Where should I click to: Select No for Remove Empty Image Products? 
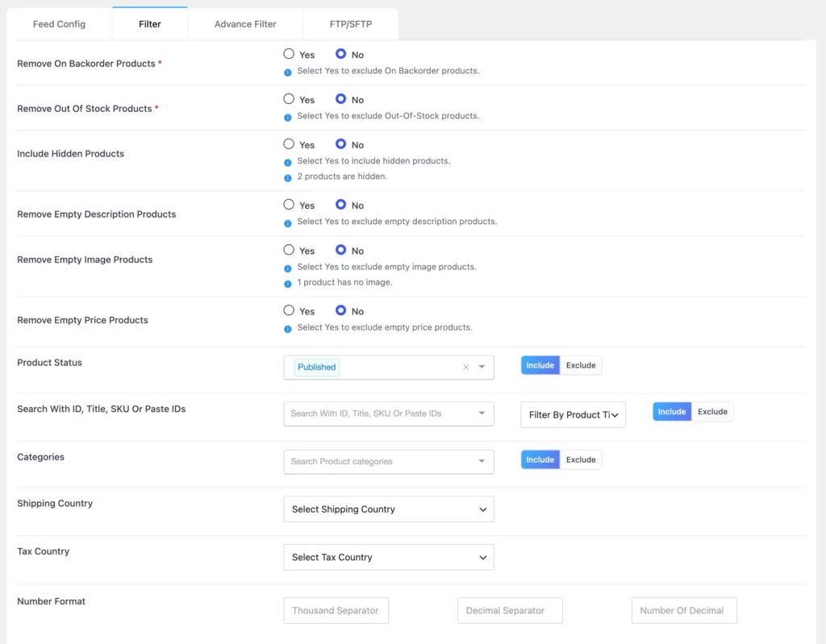[341, 250]
